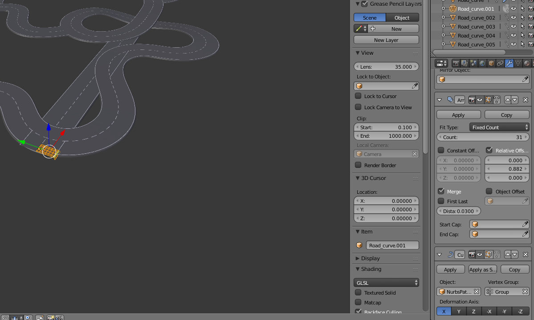Open the Render properties camera tab
This screenshot has height=320, width=534.
tap(456, 63)
